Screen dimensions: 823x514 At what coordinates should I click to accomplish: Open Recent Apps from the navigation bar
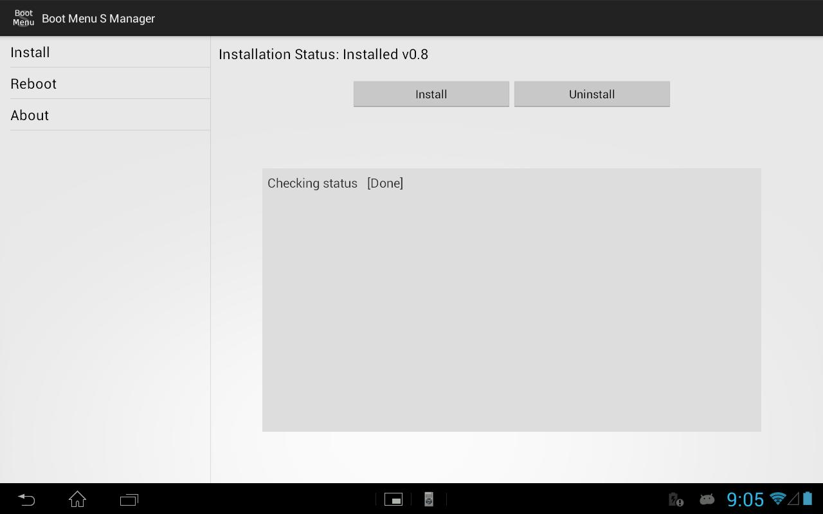[129, 499]
